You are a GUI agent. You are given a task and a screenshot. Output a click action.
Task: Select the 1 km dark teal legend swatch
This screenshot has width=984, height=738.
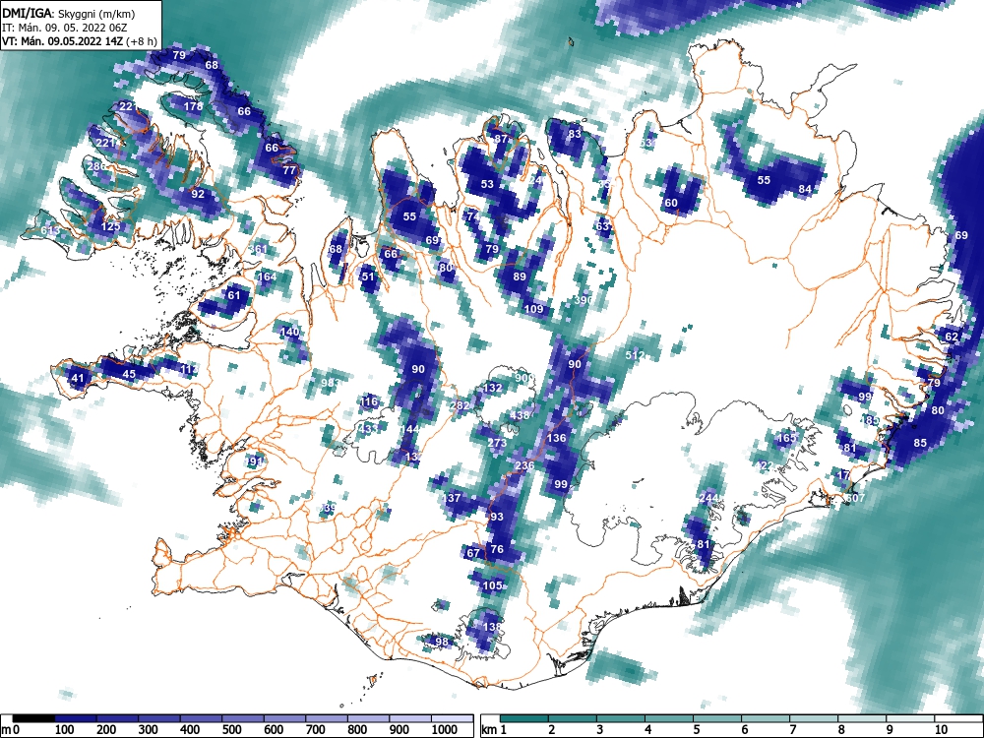coord(524,718)
